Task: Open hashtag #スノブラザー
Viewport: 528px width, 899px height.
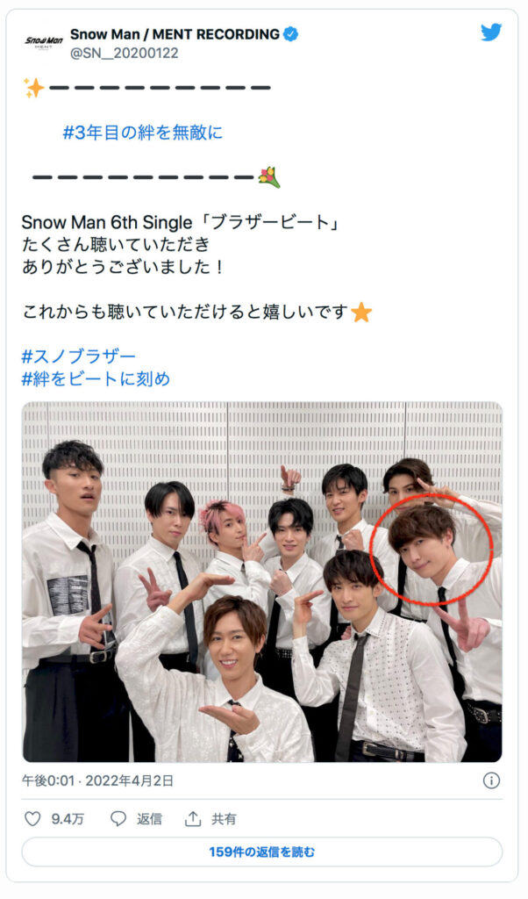Action: 78,356
